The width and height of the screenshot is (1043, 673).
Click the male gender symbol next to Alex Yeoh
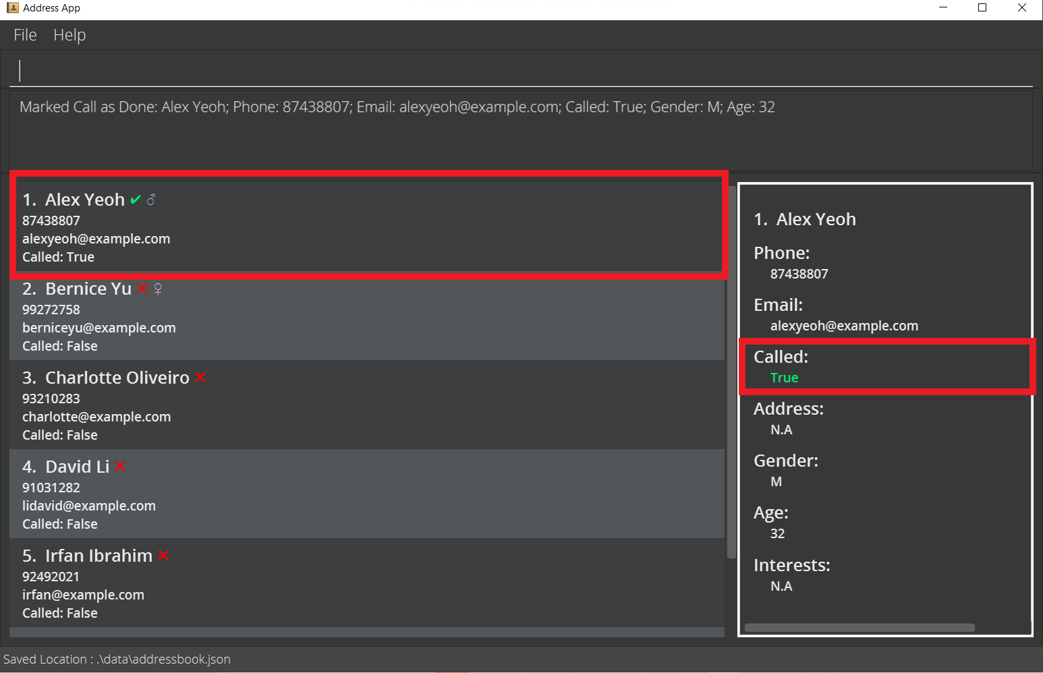pyautogui.click(x=151, y=199)
